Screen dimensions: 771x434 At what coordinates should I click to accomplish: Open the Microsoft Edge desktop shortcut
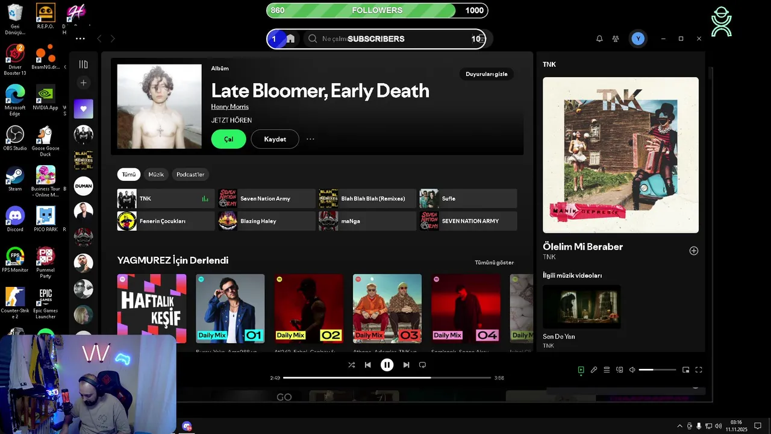(x=15, y=100)
